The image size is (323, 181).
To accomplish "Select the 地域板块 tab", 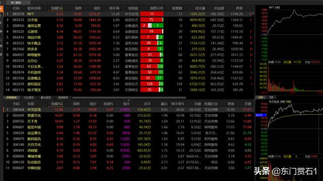I will pyautogui.click(x=63, y=98).
